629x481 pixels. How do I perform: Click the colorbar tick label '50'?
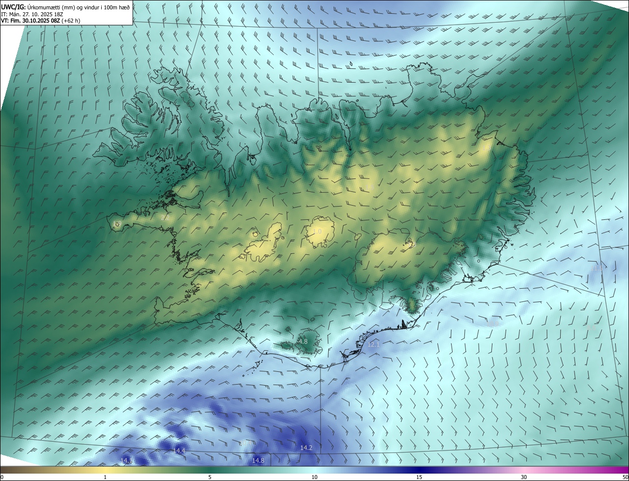coord(625,477)
